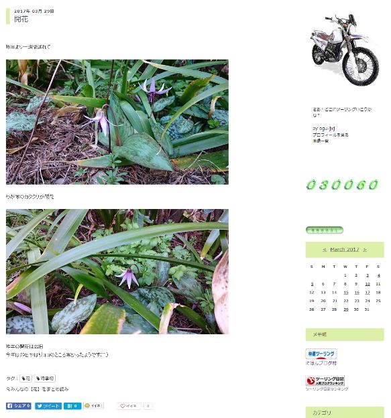Open the motorcycle profile image

pos(345,50)
